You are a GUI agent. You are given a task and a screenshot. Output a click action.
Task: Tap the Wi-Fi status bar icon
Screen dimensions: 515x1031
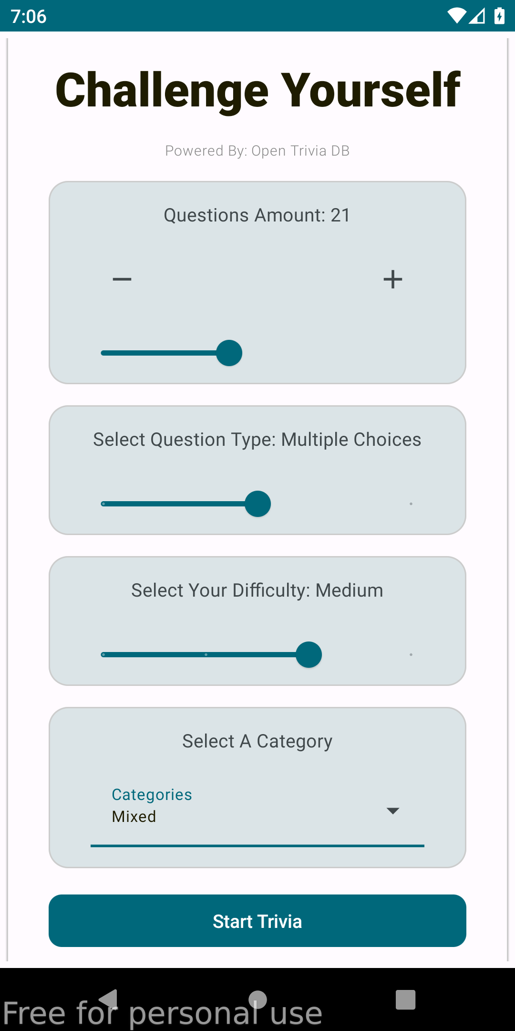click(457, 16)
